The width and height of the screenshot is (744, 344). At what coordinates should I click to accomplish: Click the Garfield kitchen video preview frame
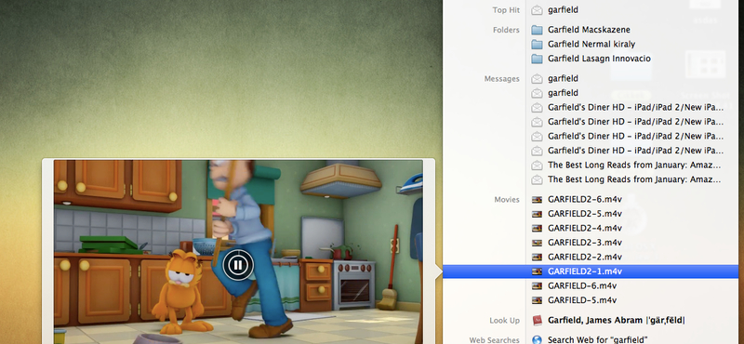click(238, 251)
